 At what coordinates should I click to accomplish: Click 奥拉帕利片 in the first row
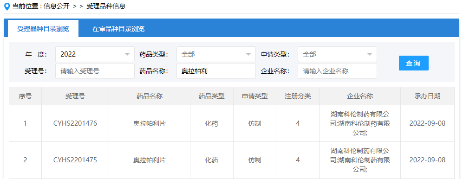pyautogui.click(x=150, y=123)
